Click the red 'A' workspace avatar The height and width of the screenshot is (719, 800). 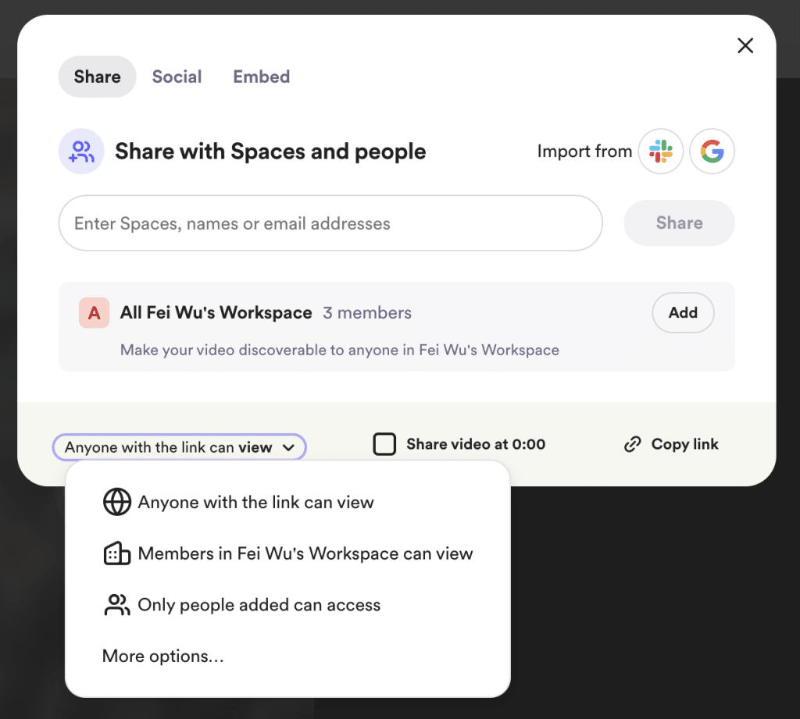click(x=94, y=313)
